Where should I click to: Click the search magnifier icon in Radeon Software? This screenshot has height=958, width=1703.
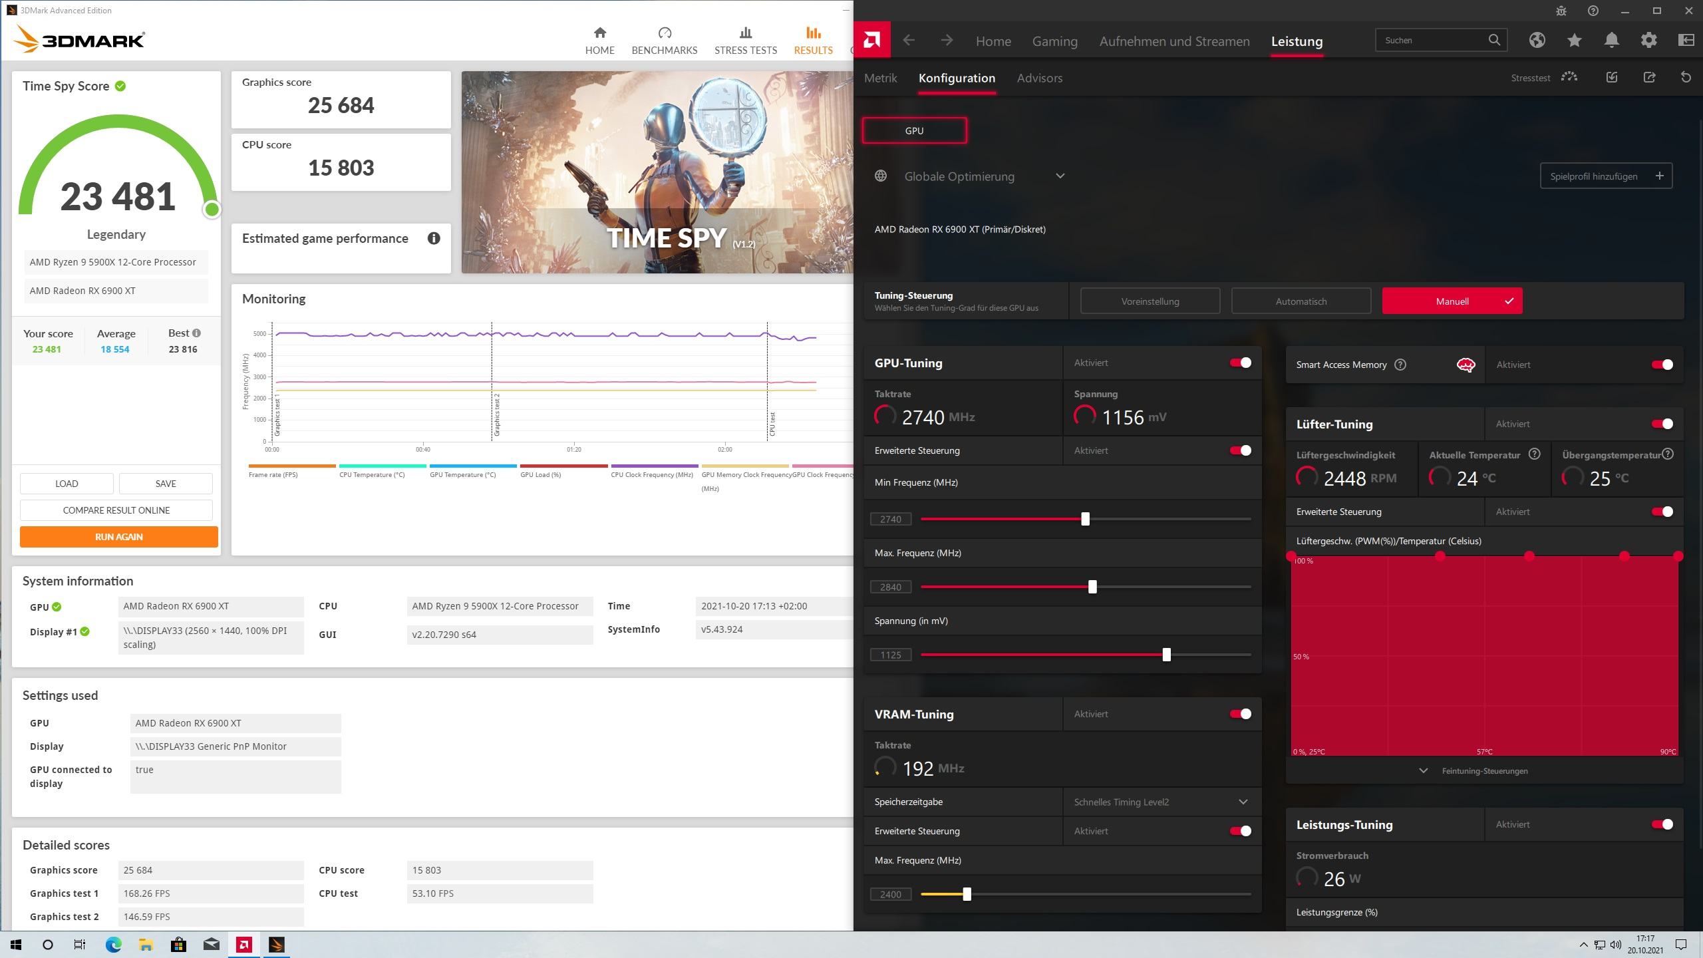coord(1494,40)
